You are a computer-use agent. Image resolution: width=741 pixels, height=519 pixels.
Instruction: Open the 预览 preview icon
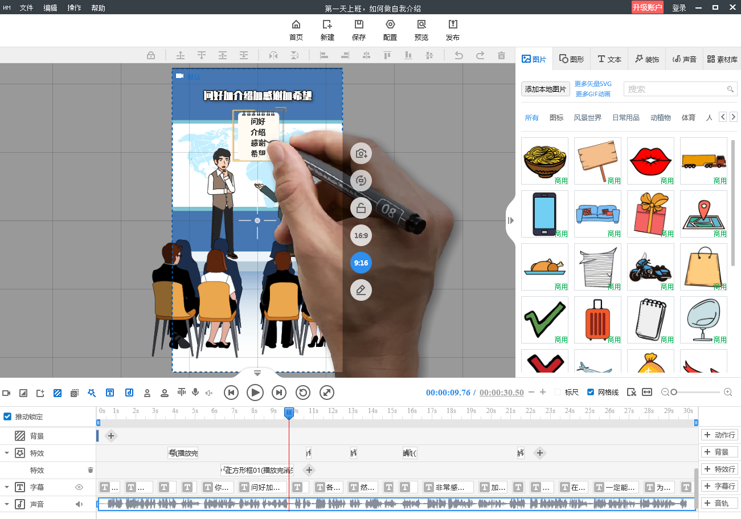tap(421, 30)
